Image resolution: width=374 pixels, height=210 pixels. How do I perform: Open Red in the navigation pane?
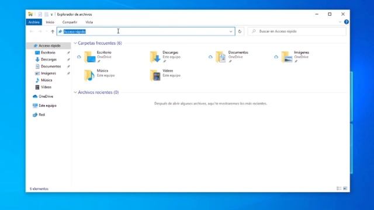tap(41, 115)
